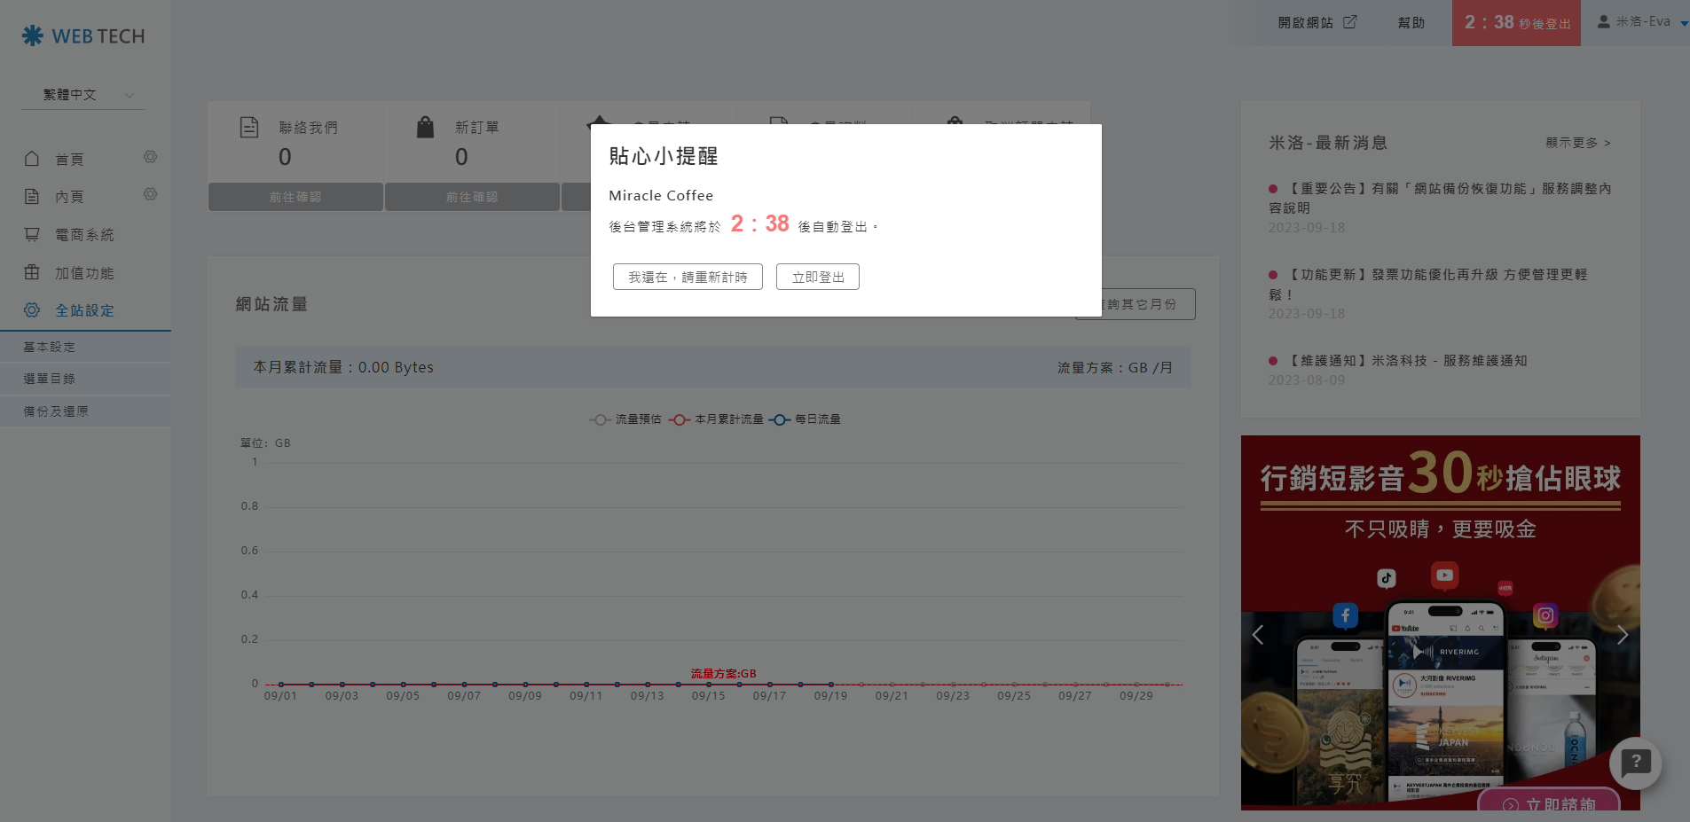Open 電商系統 from the sidebar
The width and height of the screenshot is (1690, 822).
tap(84, 235)
